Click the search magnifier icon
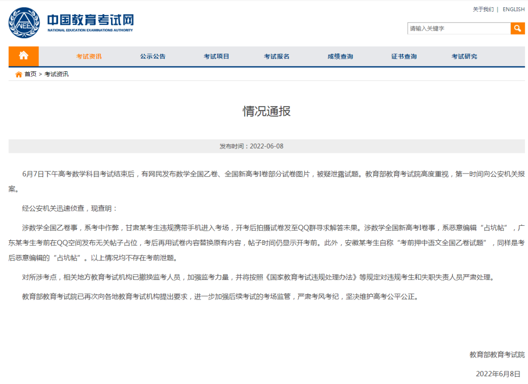The height and width of the screenshot is (384, 528). (517, 28)
